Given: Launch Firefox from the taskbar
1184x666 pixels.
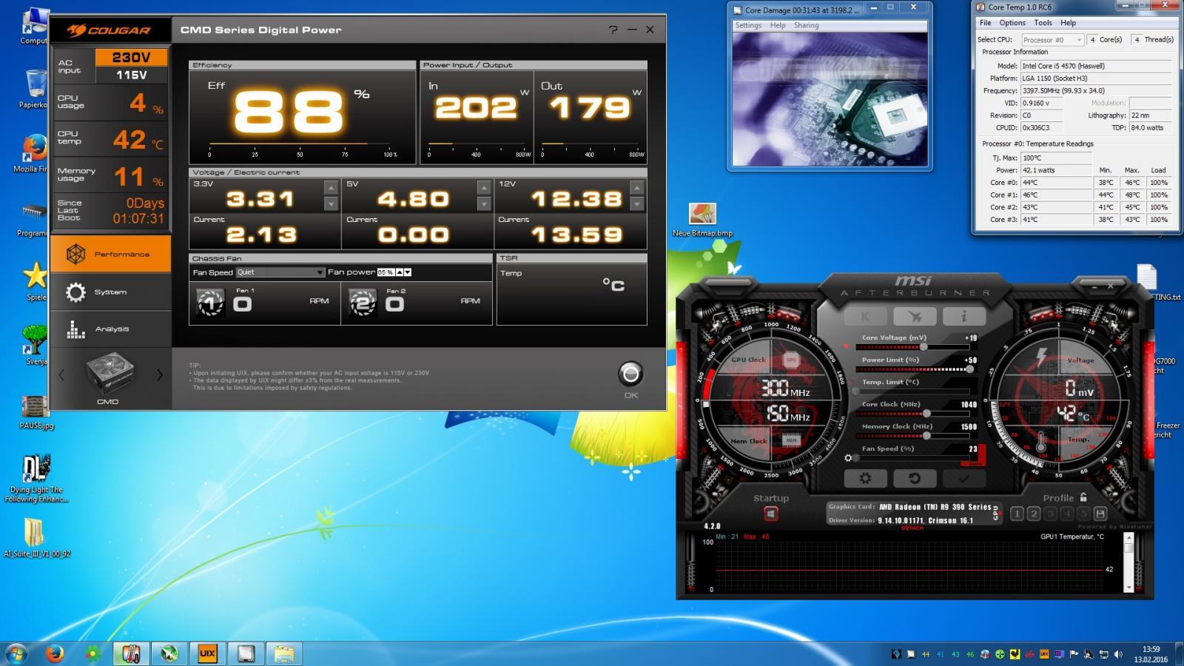Looking at the screenshot, I should coord(54,653).
